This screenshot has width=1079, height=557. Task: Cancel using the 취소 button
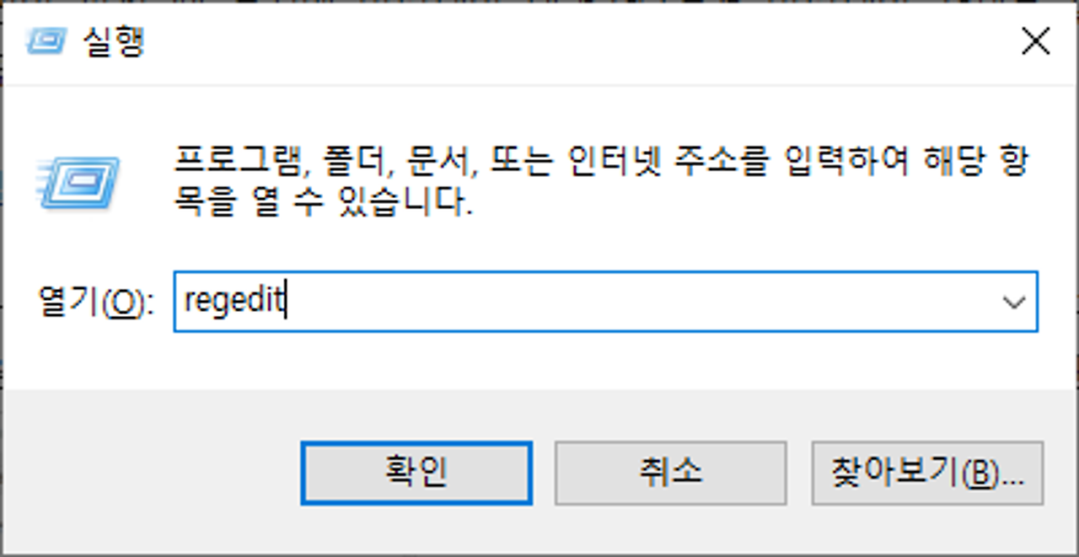click(x=670, y=473)
